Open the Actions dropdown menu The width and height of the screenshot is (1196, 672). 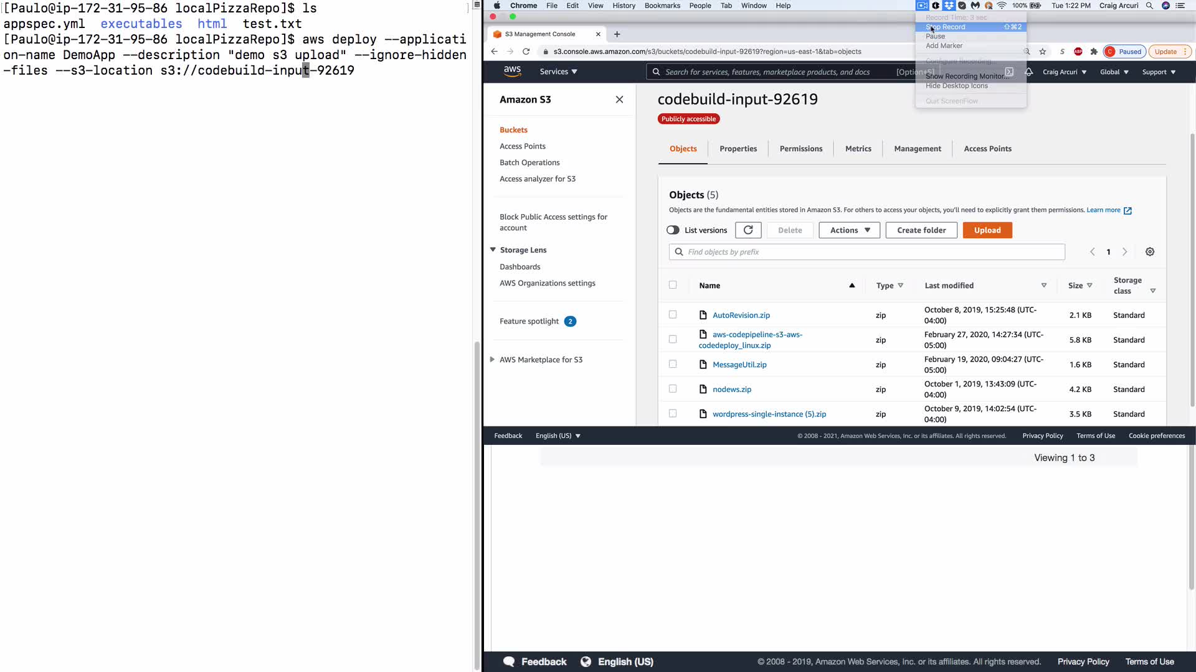(x=849, y=230)
